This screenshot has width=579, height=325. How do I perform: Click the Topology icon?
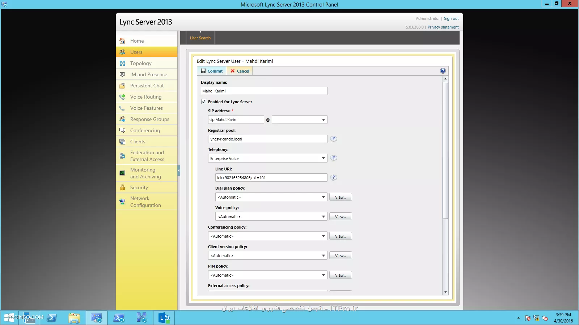pos(122,63)
